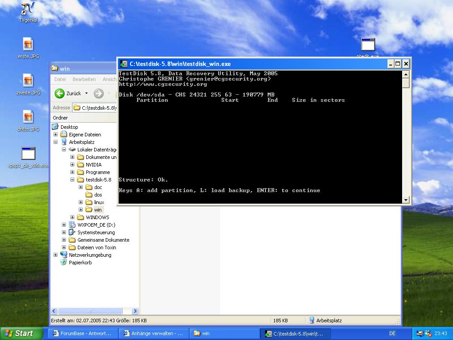
Task: Select Desktop in the folder tree
Action: (69, 127)
